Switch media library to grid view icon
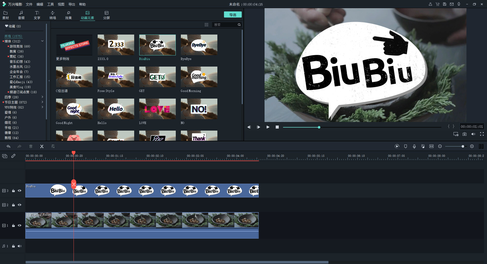 pos(206,25)
